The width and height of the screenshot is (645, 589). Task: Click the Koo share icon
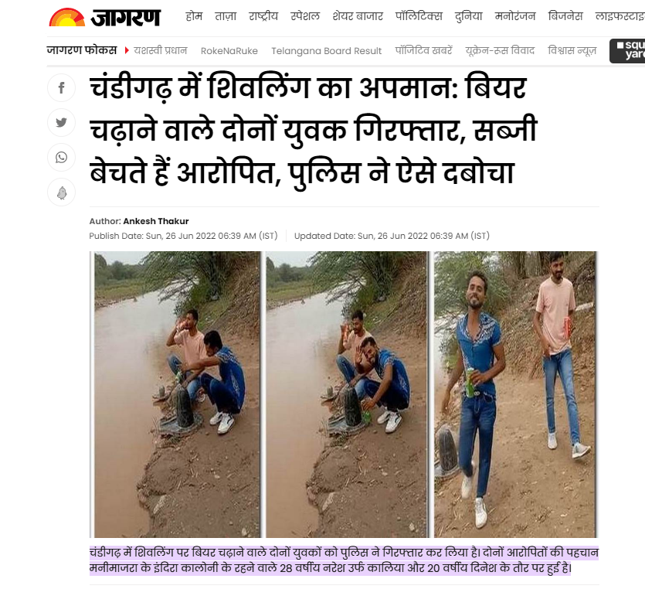pos(61,192)
